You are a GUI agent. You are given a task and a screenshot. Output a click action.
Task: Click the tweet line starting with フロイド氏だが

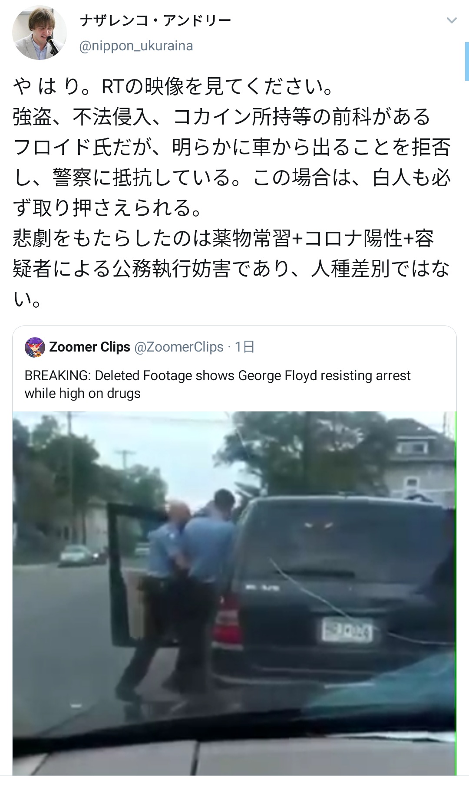tap(232, 148)
